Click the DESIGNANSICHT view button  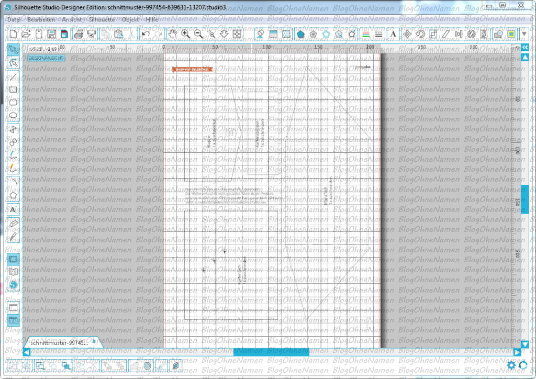click(x=46, y=58)
